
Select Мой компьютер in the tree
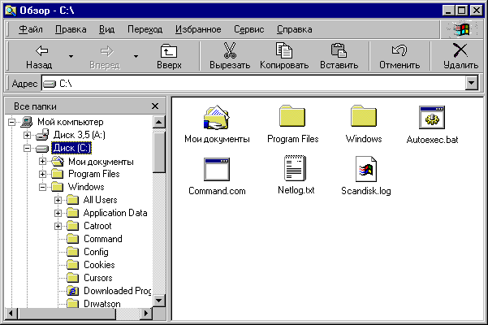71,122
